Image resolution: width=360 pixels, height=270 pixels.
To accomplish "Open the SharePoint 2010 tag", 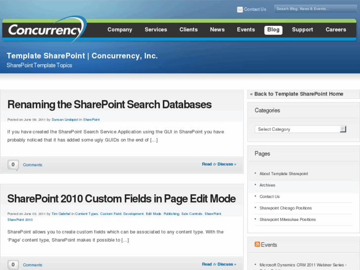I will (x=20, y=219).
